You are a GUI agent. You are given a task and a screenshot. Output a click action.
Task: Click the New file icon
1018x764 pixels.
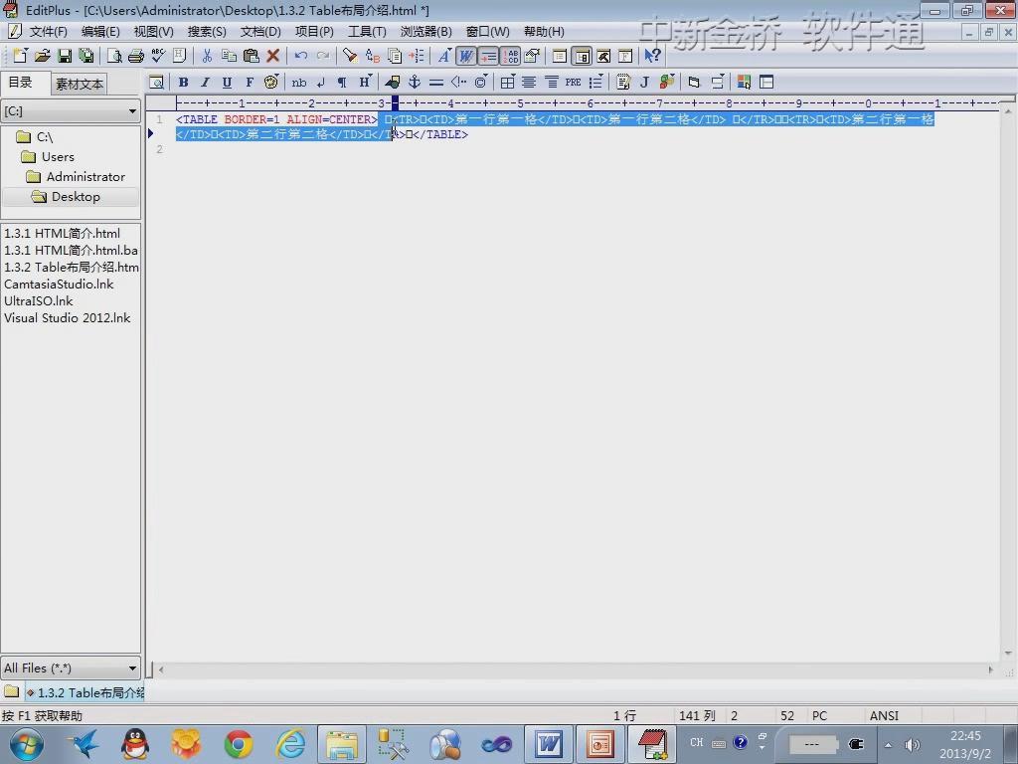(x=20, y=56)
